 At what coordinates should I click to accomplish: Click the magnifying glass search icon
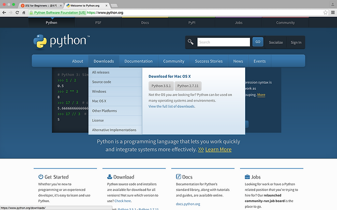190,42
